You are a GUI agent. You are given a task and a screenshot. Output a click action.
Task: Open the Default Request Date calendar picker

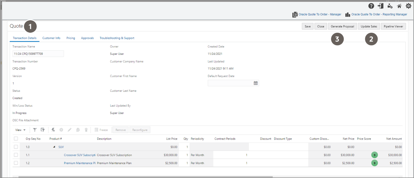[x=255, y=83]
